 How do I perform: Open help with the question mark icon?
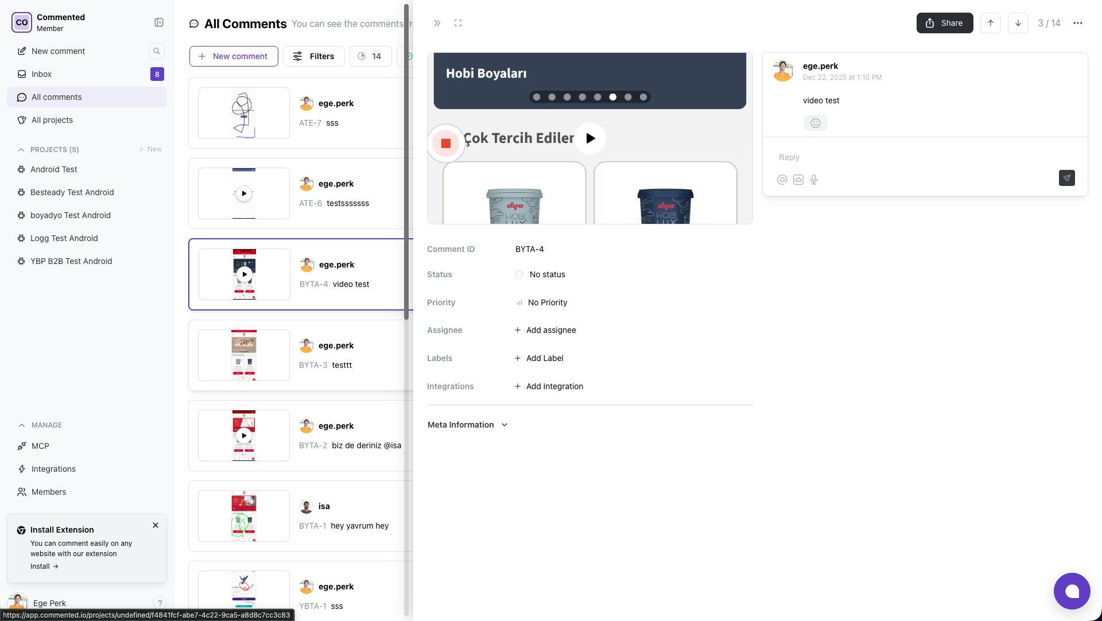click(160, 603)
